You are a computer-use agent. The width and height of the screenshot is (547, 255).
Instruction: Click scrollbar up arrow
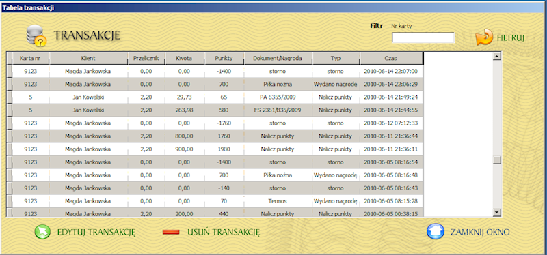(497, 56)
